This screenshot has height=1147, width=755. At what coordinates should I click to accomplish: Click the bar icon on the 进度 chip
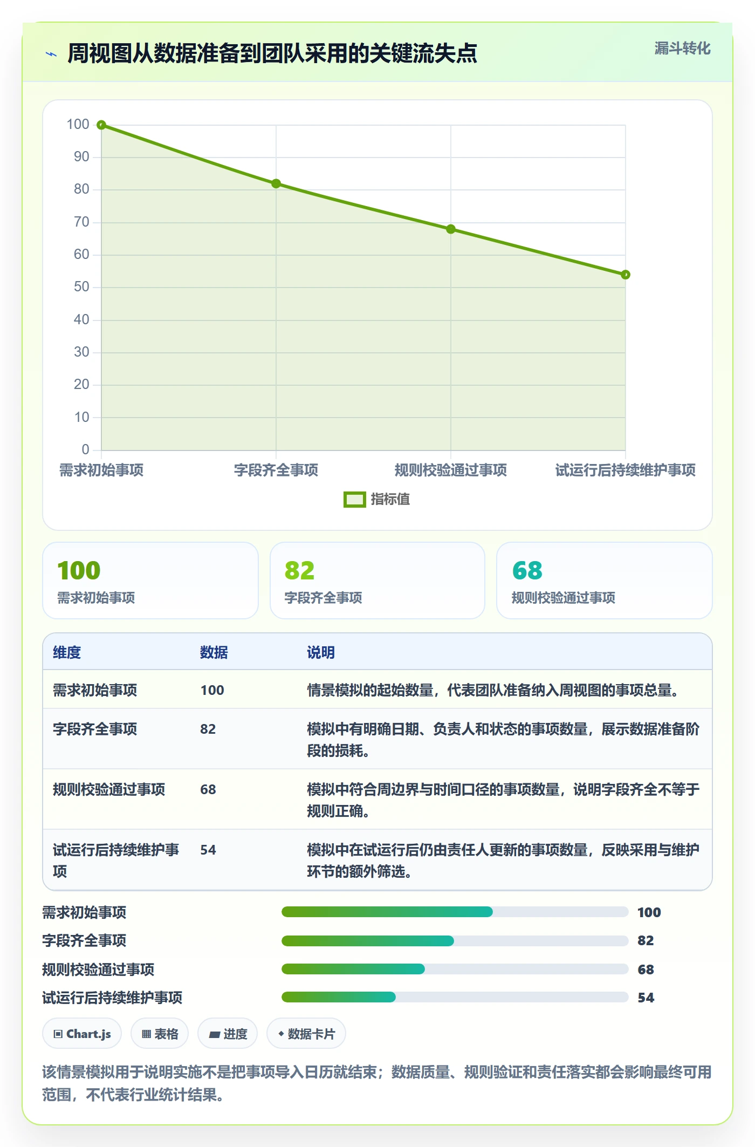(x=215, y=1034)
